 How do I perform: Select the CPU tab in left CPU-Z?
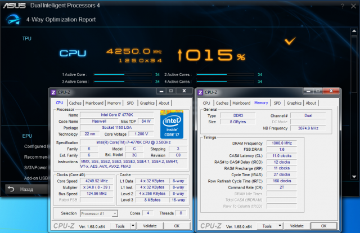tap(60, 103)
